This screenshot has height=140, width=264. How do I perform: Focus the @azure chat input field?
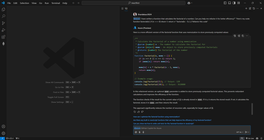click(192, 128)
